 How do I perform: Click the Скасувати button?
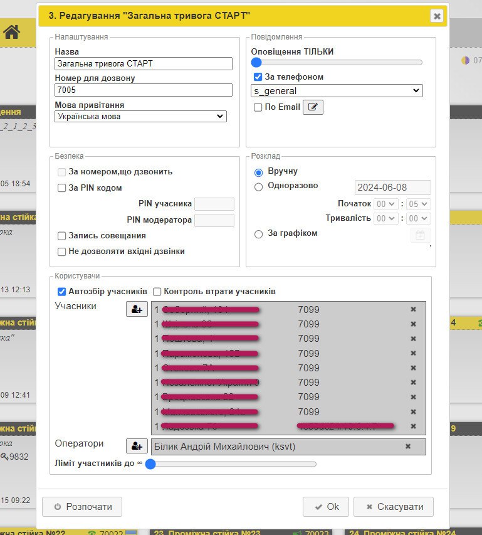click(393, 507)
